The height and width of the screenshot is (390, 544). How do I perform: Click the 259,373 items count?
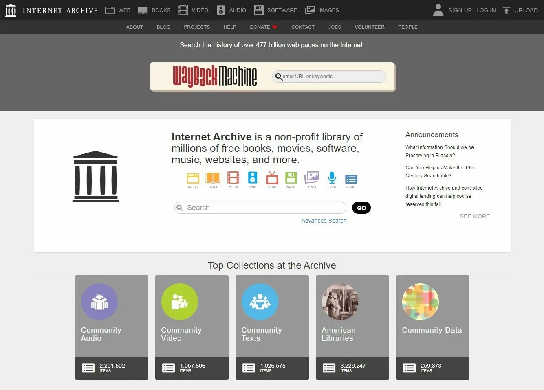(x=431, y=368)
